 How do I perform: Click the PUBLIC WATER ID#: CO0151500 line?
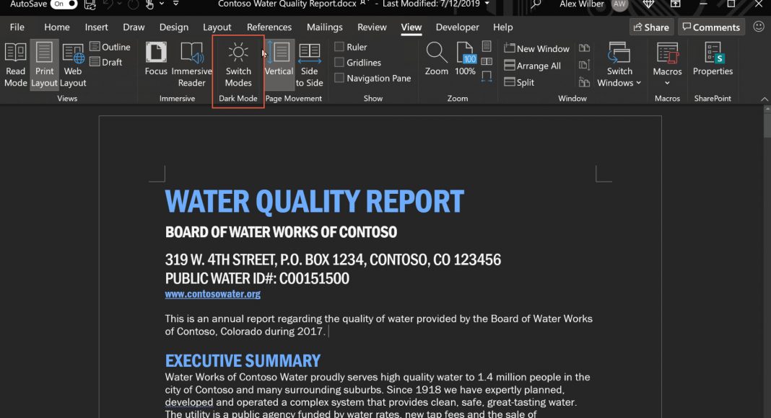(x=257, y=279)
